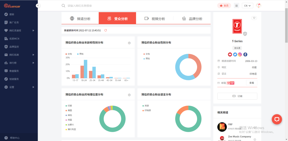The height and width of the screenshot is (141, 288).
Task: Open the Facebook icon on T-Series profile
Action: pyautogui.click(x=245, y=55)
